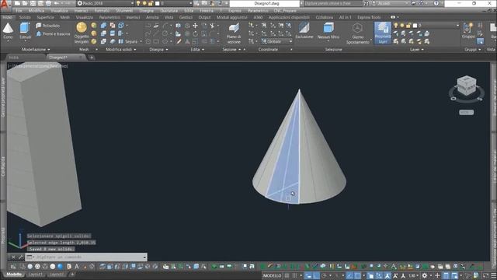
Task: Select the Cono solid tool
Action: click(x=8, y=31)
